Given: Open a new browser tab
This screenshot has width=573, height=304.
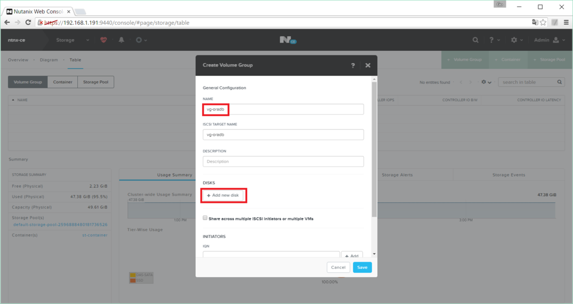Looking at the screenshot, I should 80,12.
